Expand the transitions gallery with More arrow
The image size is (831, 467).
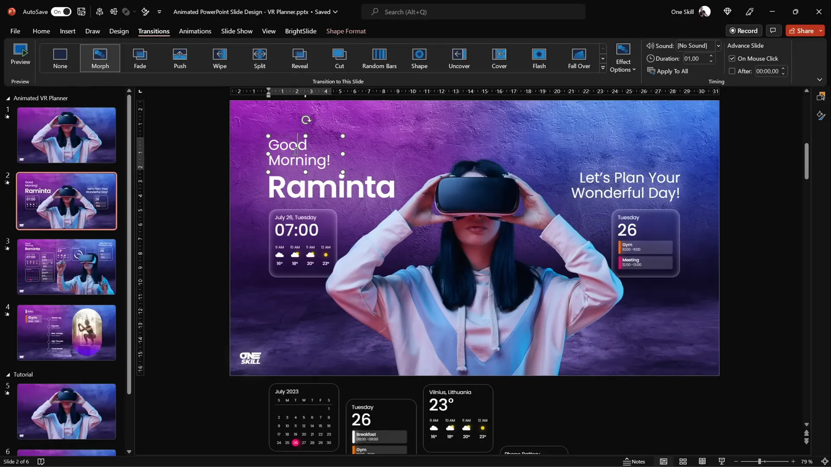(x=603, y=68)
